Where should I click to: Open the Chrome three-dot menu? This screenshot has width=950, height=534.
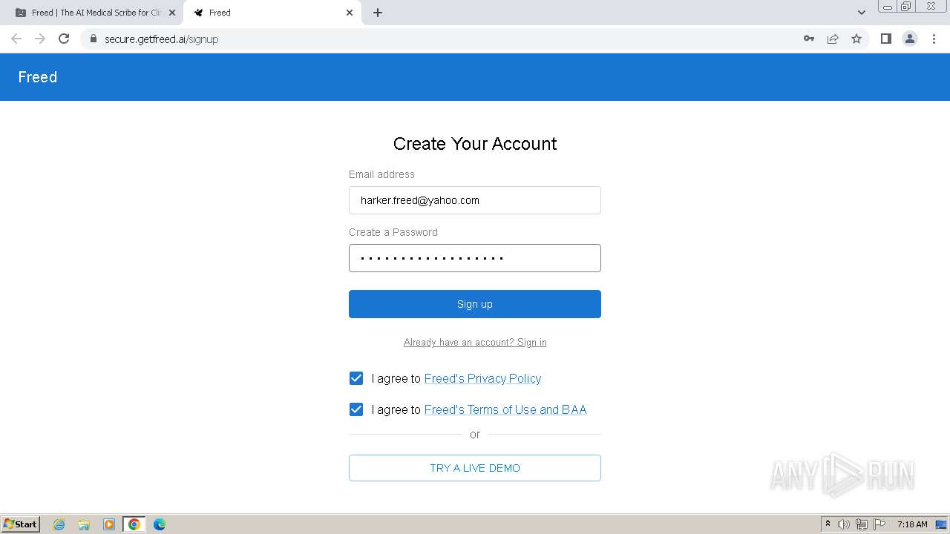(x=934, y=39)
